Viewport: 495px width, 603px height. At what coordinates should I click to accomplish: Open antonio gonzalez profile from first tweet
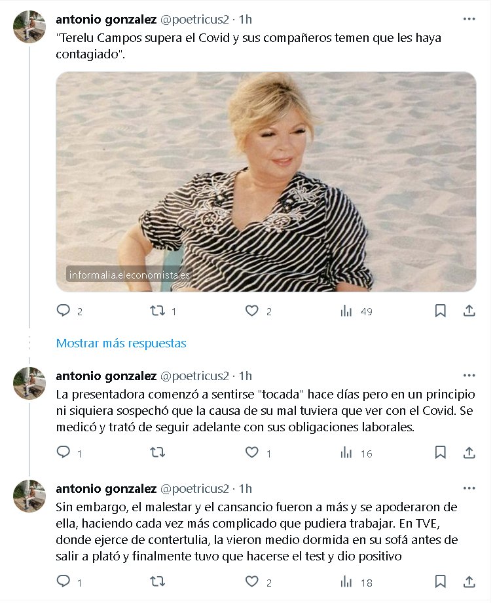pyautogui.click(x=106, y=19)
